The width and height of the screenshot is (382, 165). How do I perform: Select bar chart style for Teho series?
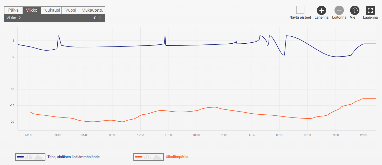[x=29, y=157]
